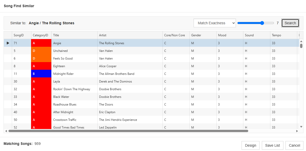Open the Match Exactness dropdown
The image size is (306, 151).
pyautogui.click(x=215, y=23)
